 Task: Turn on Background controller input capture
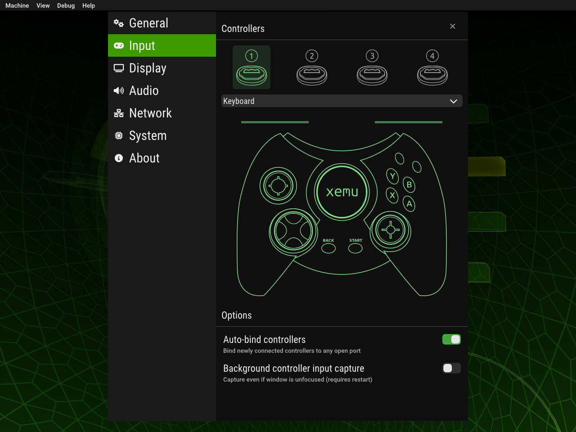point(451,368)
